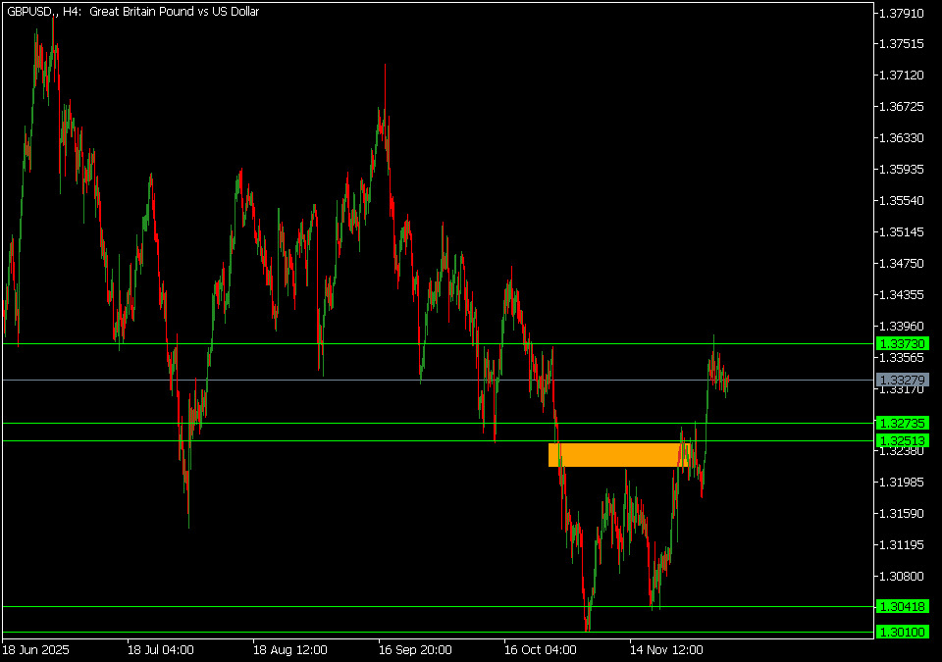The image size is (942, 662).
Task: Click the 1.31195 value on the price scale
Action: pos(903,545)
